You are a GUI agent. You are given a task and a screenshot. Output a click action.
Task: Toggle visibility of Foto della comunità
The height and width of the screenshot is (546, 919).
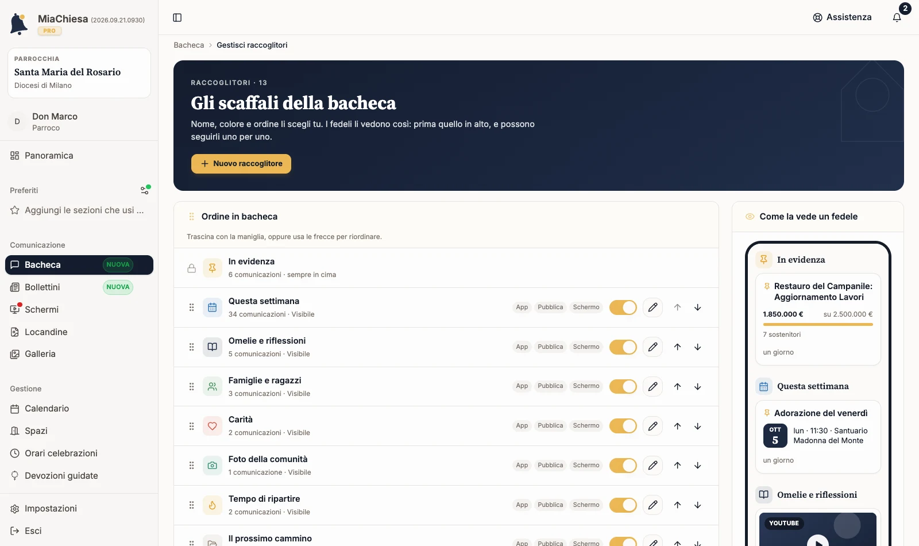pyautogui.click(x=623, y=466)
